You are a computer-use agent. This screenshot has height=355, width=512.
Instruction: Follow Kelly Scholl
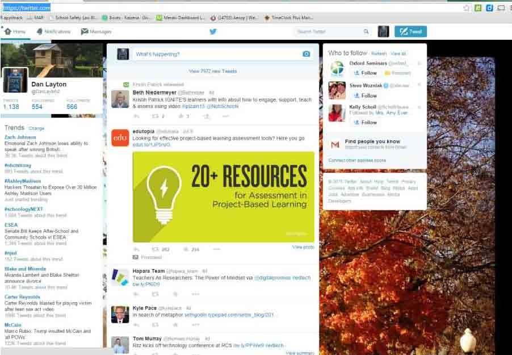365,122
